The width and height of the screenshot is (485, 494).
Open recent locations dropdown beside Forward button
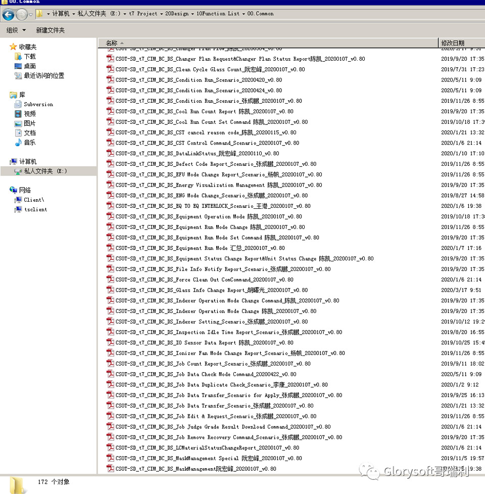[31, 14]
